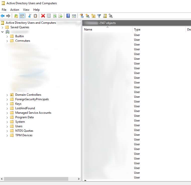The width and height of the screenshot is (191, 185).
Task: Click the tree pane scroll right arrow
Action: [79, 179]
